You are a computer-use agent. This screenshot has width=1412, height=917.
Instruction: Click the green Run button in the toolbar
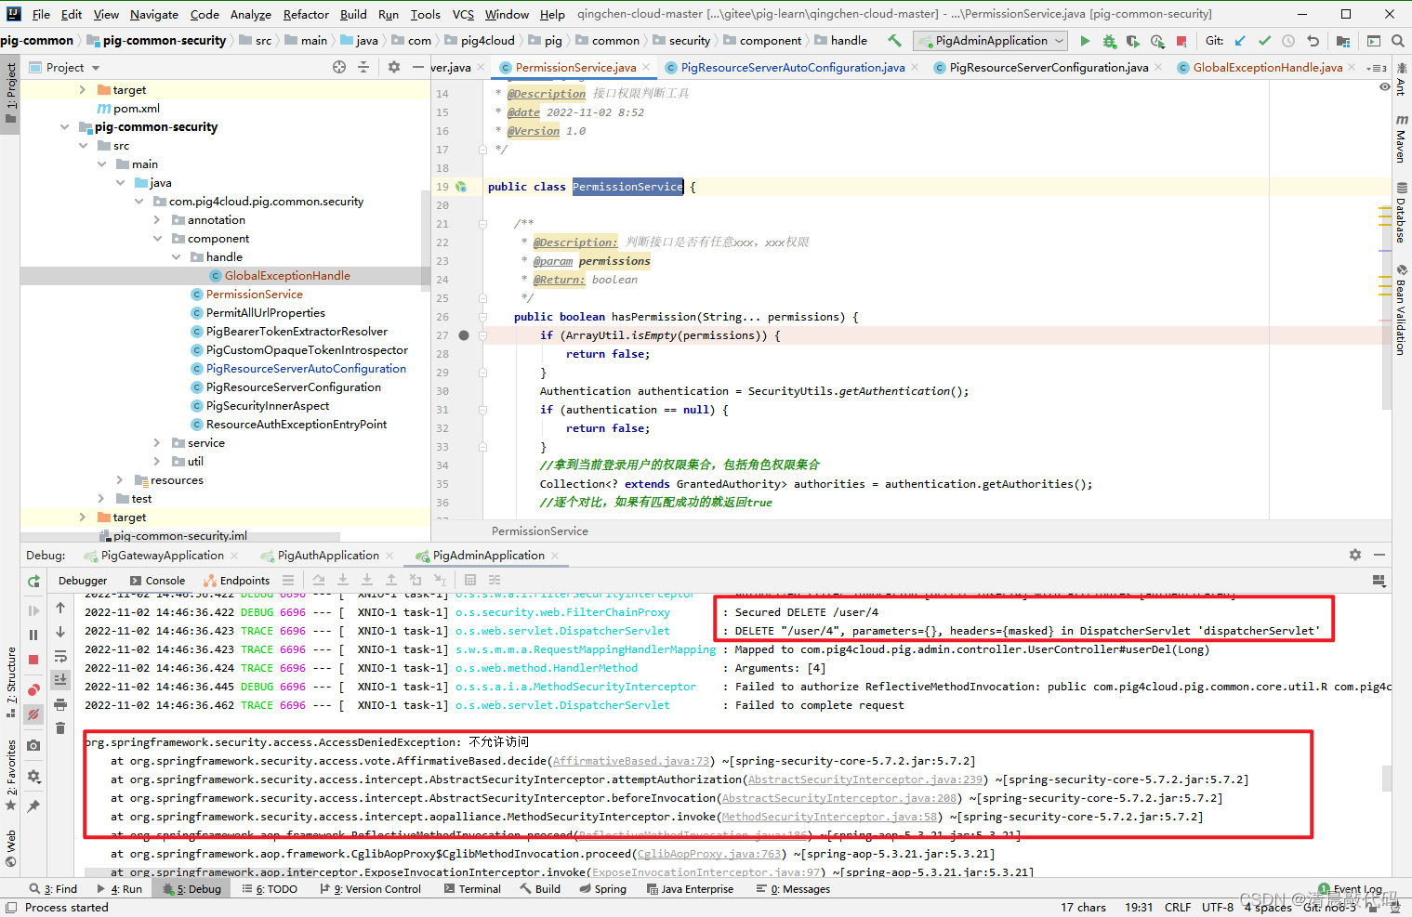click(1085, 41)
